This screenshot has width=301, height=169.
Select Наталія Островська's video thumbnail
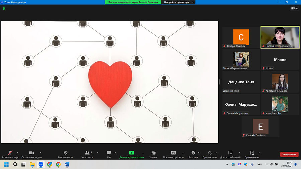tap(280, 37)
